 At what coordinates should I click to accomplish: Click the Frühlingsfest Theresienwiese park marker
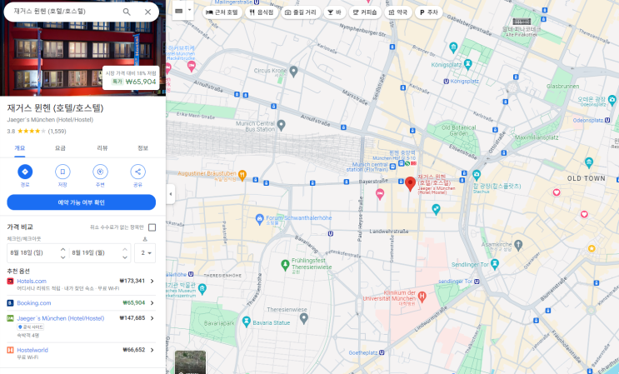(285, 265)
